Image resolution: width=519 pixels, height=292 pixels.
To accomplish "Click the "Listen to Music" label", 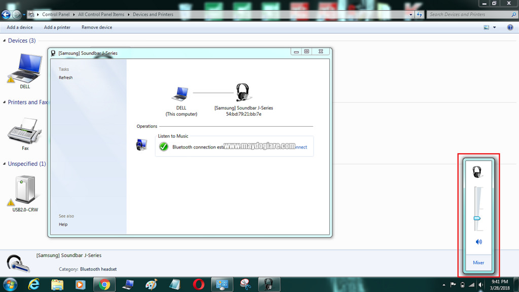I will pos(173,136).
